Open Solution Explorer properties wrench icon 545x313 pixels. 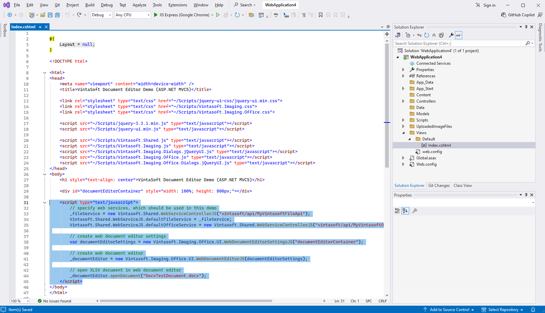[x=451, y=35]
